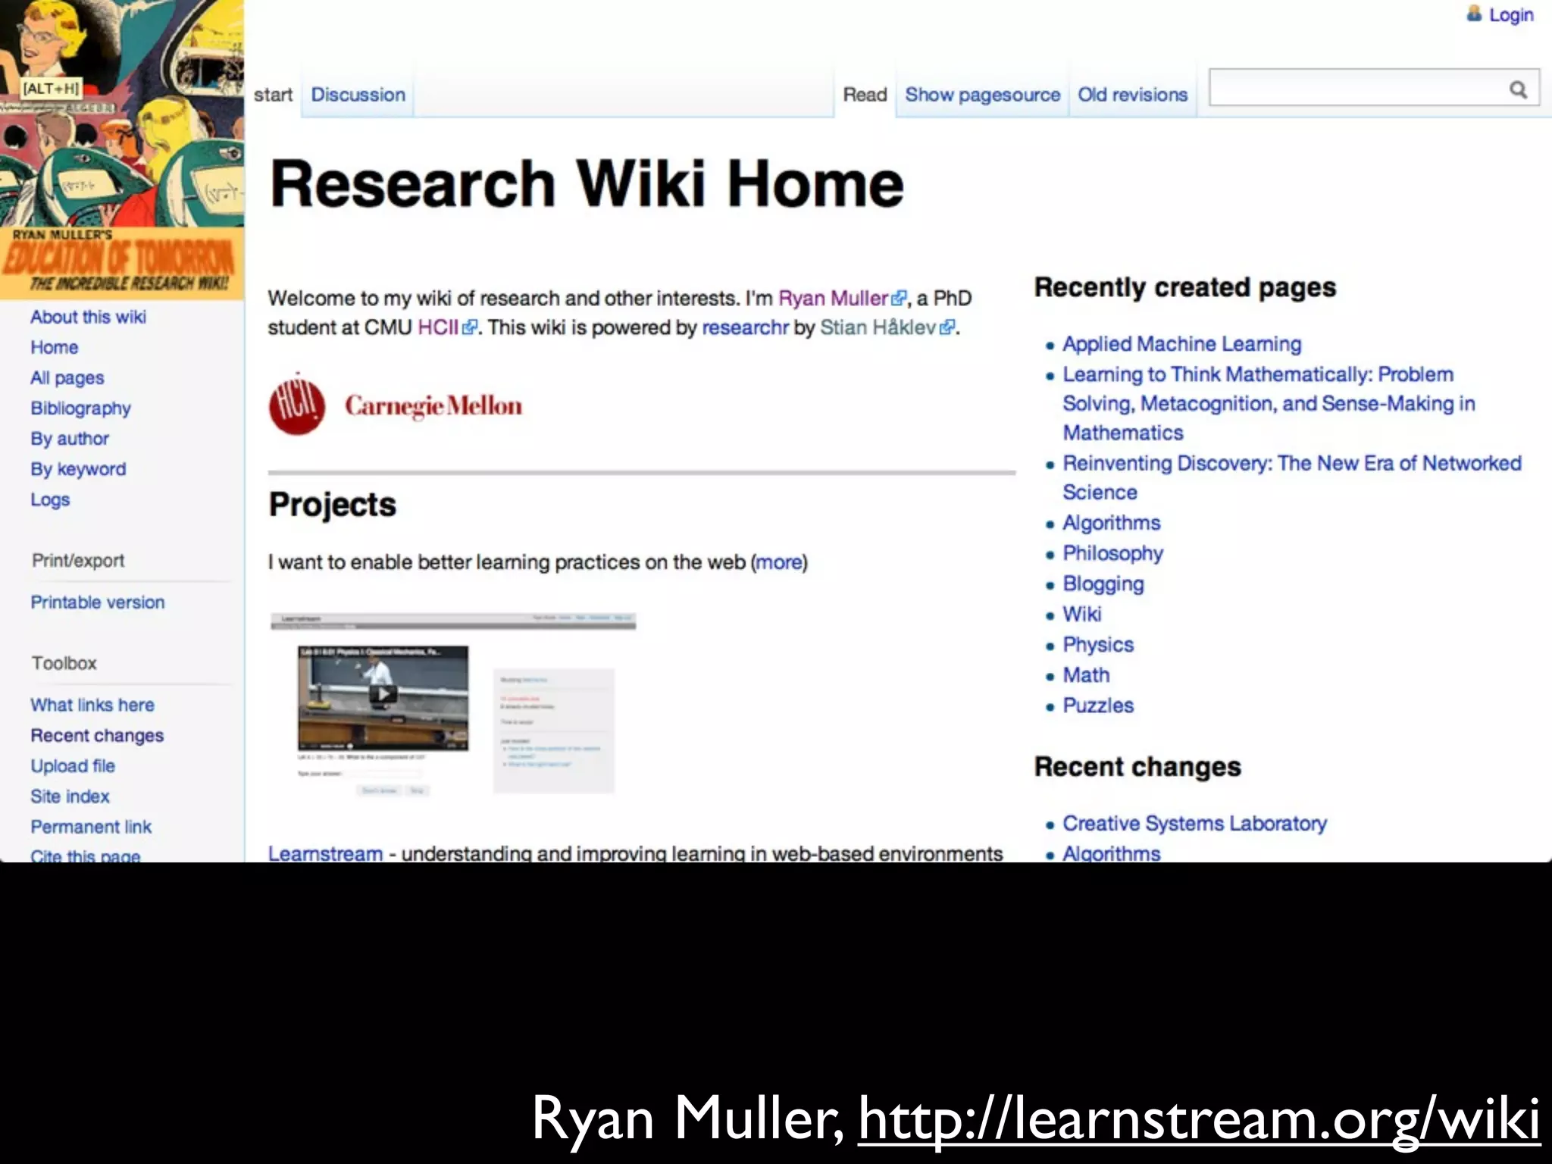Viewport: 1552px width, 1164px height.
Task: Click external link icon after Ryan Muller
Action: (x=899, y=299)
